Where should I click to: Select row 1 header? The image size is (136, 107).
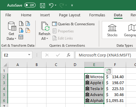click(x=4, y=71)
